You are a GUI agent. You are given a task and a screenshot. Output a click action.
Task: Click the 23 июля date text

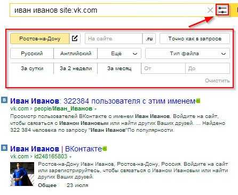[x=77, y=185]
